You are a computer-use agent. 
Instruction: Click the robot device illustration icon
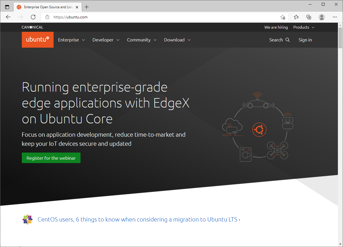[x=288, y=121]
